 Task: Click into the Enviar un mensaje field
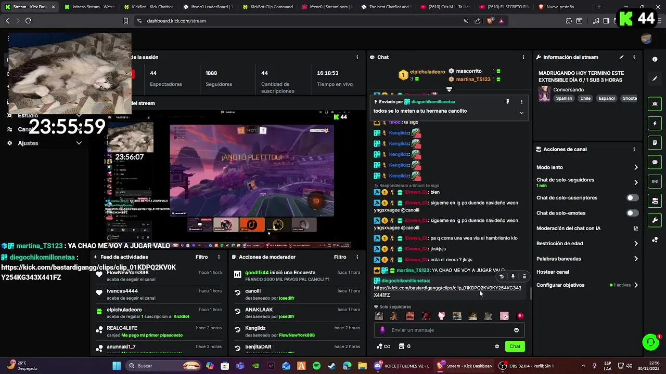(449, 330)
